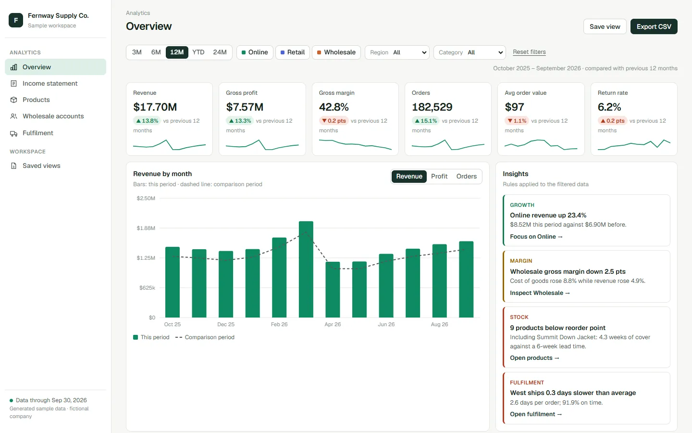
Task: Open the Category dropdown
Action: (x=470, y=52)
